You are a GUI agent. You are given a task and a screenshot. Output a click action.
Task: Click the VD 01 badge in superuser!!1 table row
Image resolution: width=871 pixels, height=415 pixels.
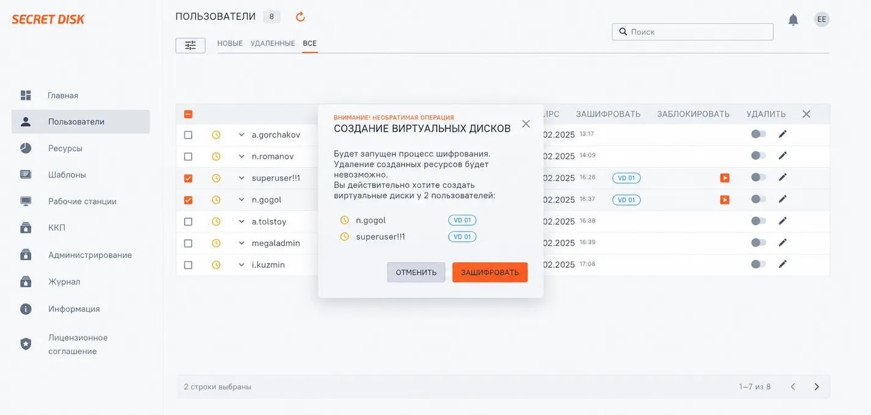tap(627, 178)
